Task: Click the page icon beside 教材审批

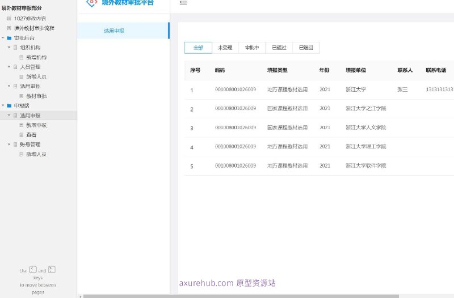Action: 22,96
